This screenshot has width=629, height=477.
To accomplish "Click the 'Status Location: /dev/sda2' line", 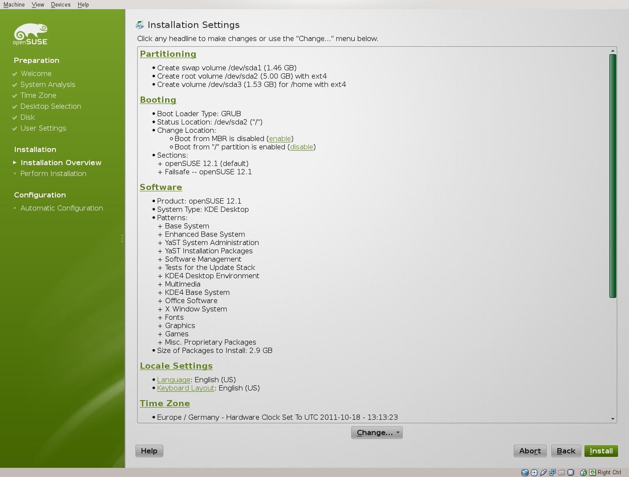I will tap(210, 122).
